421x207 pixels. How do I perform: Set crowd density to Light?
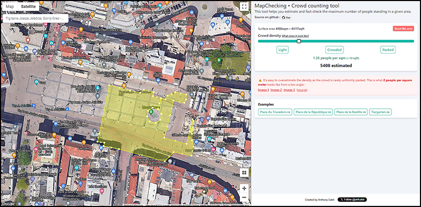coord(283,50)
